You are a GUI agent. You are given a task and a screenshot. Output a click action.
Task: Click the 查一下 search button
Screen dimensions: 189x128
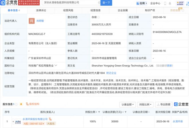click(x=106, y=3)
